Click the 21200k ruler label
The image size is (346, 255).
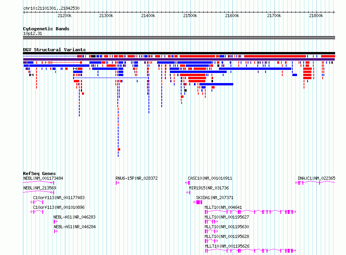[x=65, y=16]
